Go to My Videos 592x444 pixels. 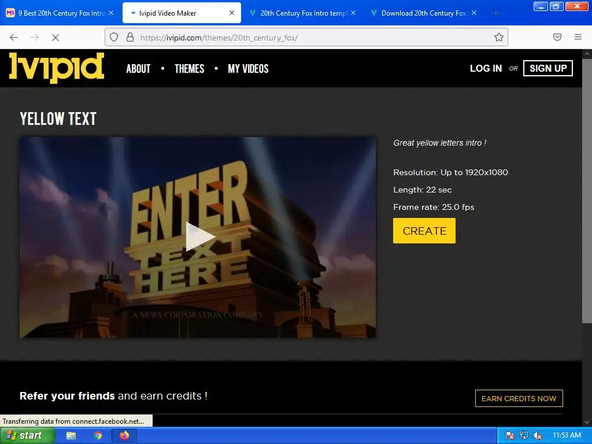click(x=248, y=69)
